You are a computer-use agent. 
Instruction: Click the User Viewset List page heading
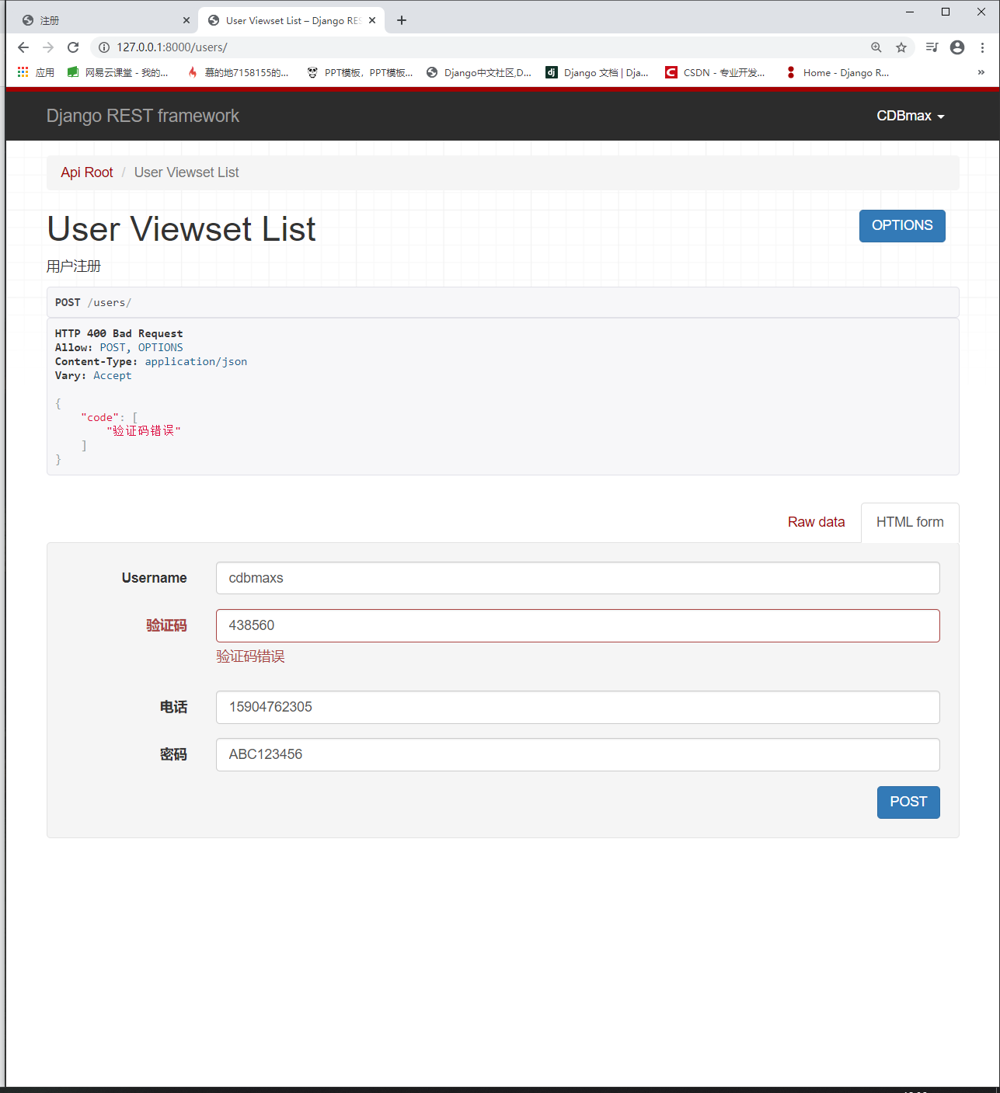181,229
